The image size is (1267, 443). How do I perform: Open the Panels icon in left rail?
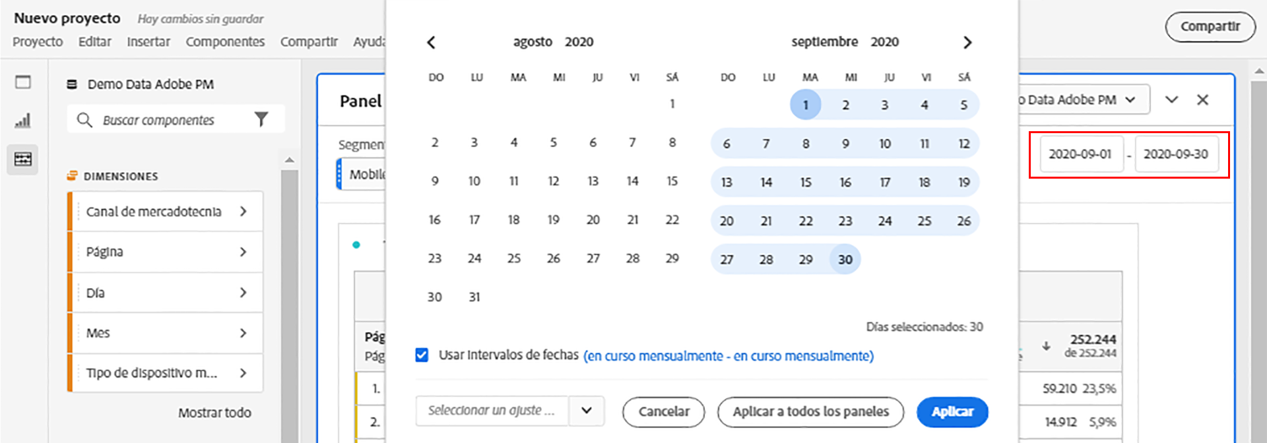(x=23, y=82)
